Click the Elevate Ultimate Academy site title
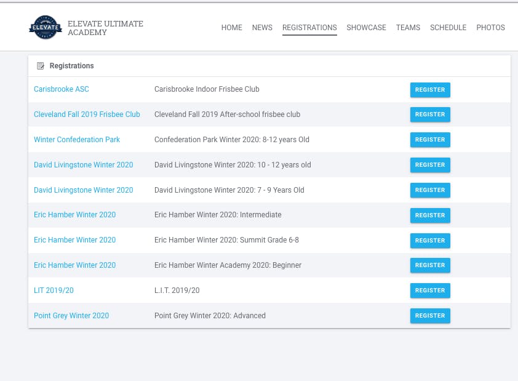The height and width of the screenshot is (381, 518). (105, 28)
